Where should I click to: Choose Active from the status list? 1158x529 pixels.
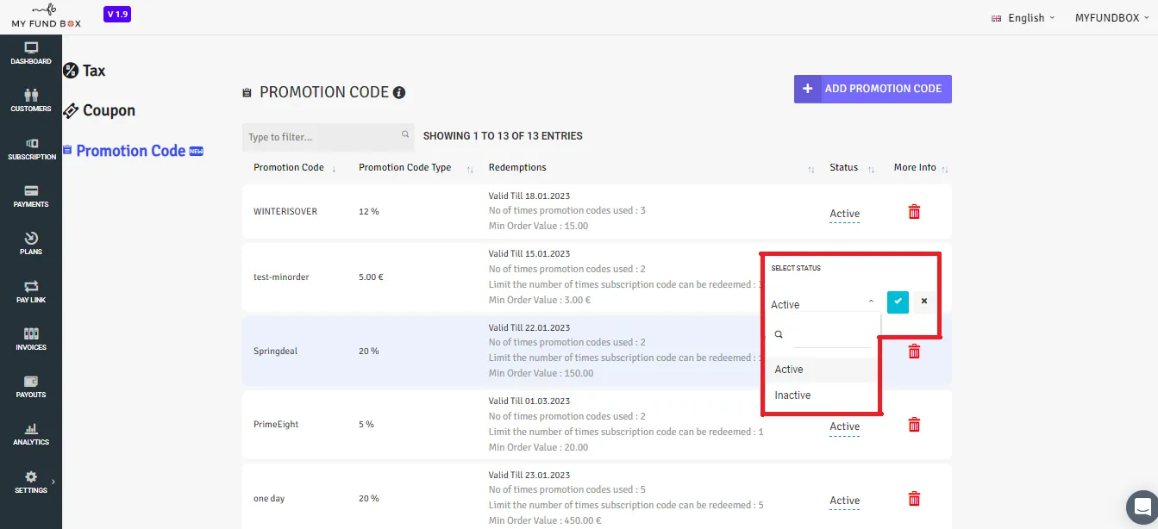click(822, 370)
